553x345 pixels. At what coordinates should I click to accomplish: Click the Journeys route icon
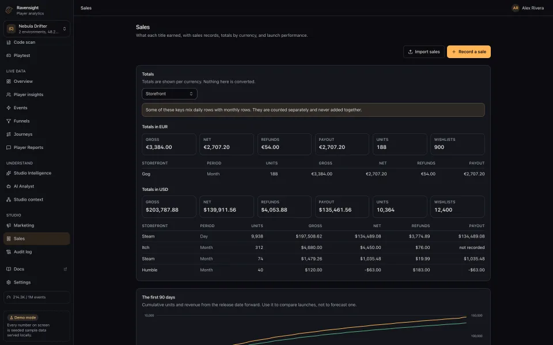click(x=9, y=134)
